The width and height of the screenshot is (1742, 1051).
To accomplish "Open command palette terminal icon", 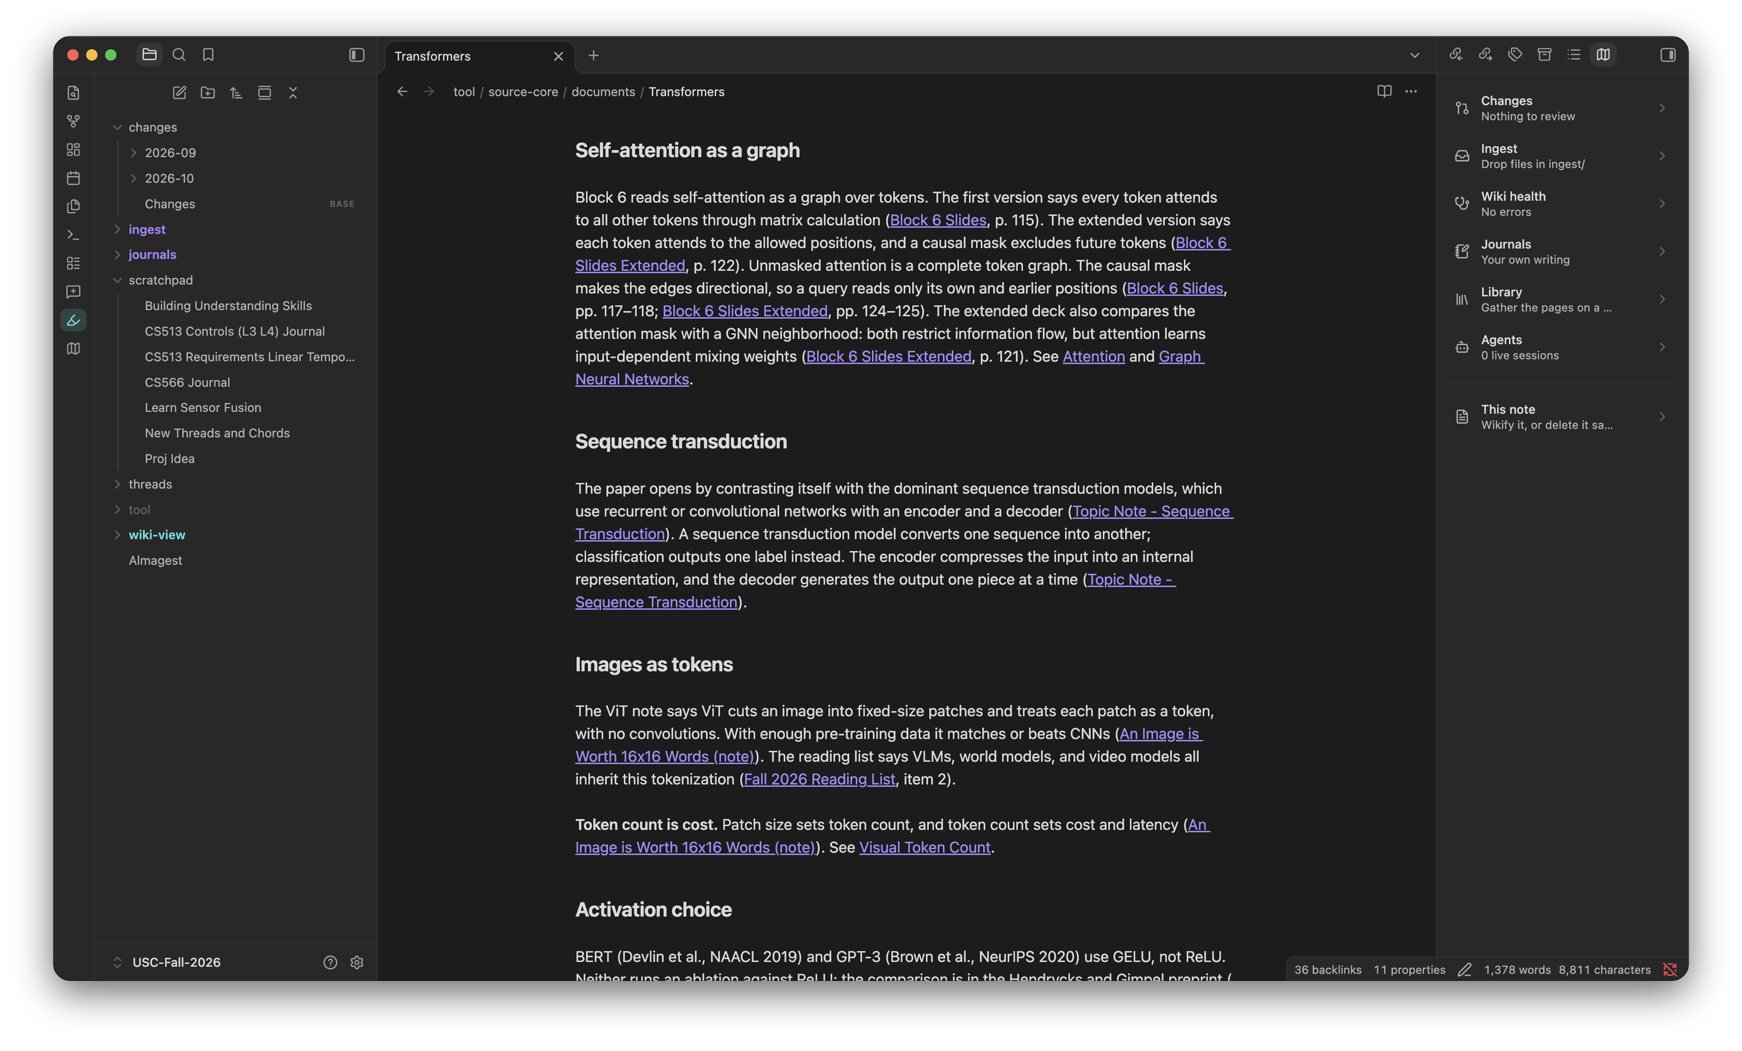I will coord(73,235).
